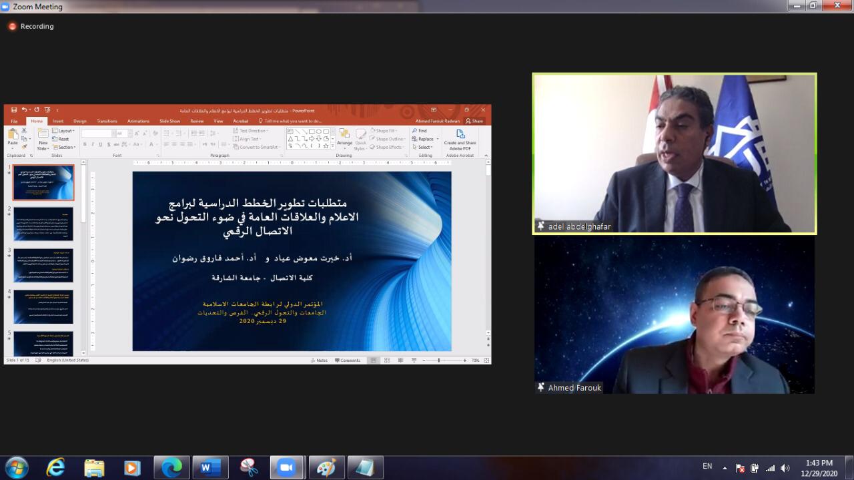Viewport: 854px width, 480px height.
Task: Click the Zoom app taskbar icon
Action: (x=288, y=467)
